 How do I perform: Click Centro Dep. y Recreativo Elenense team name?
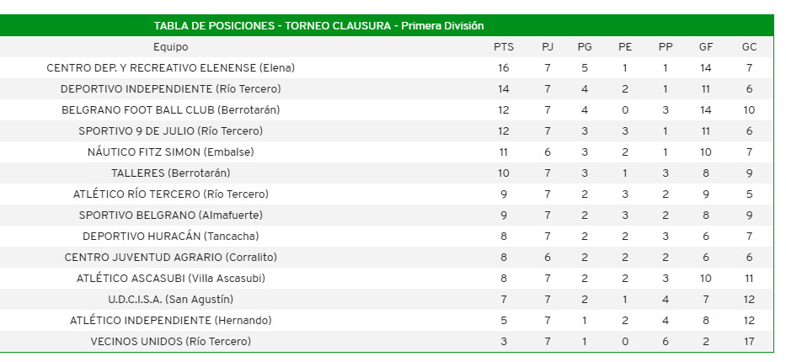coord(170,68)
